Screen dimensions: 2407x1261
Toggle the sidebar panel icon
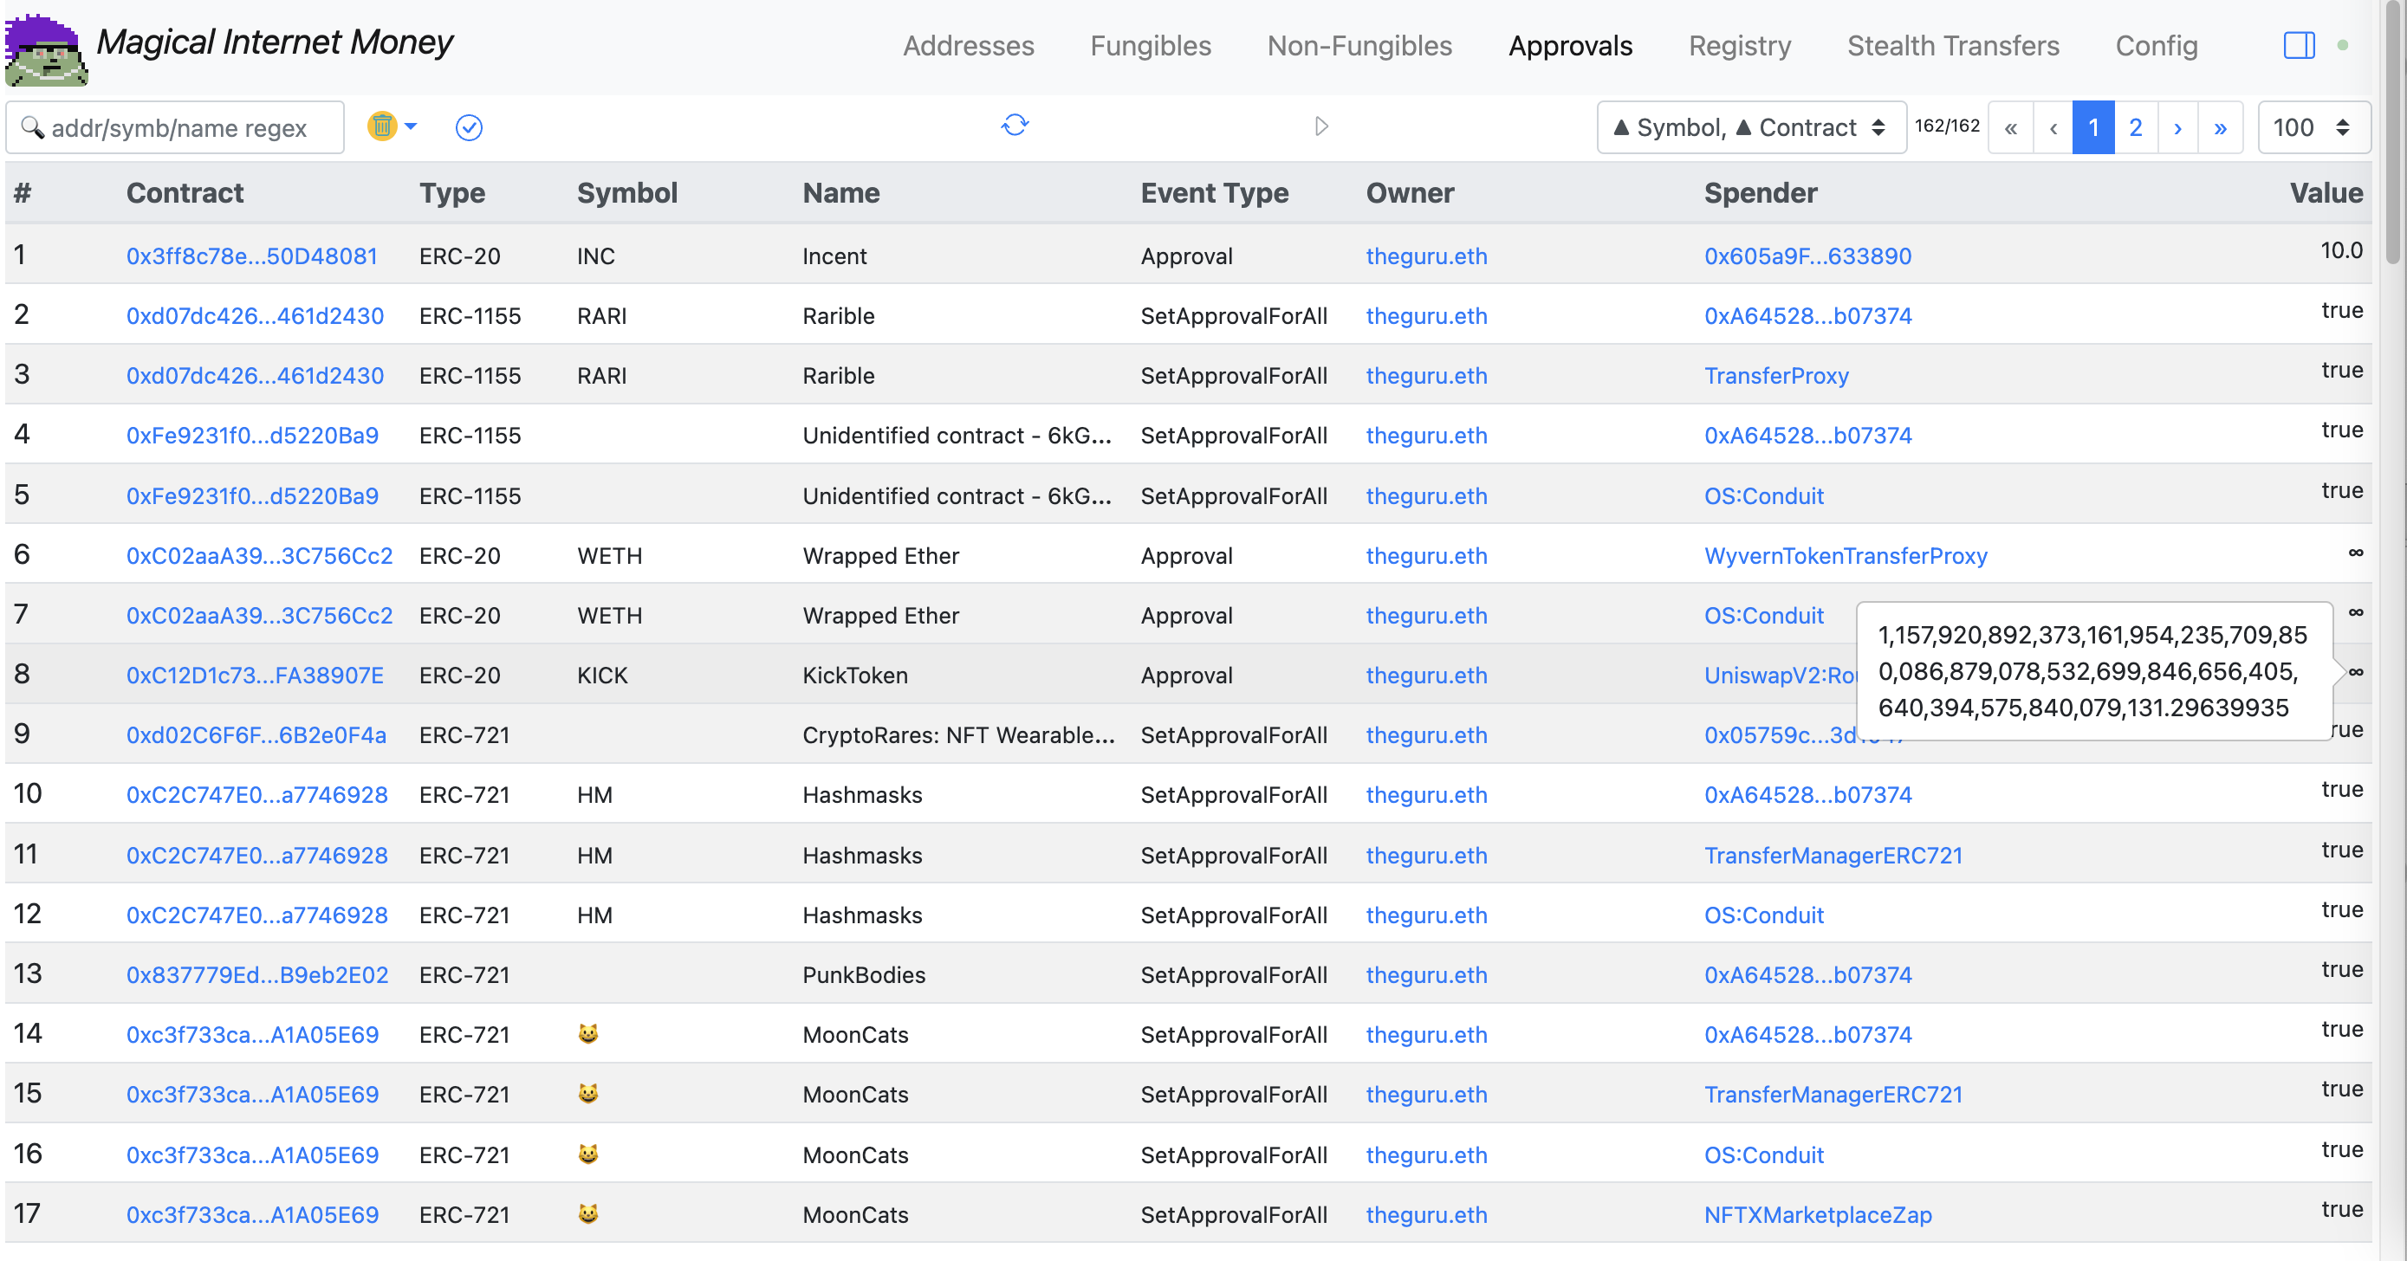click(2299, 45)
